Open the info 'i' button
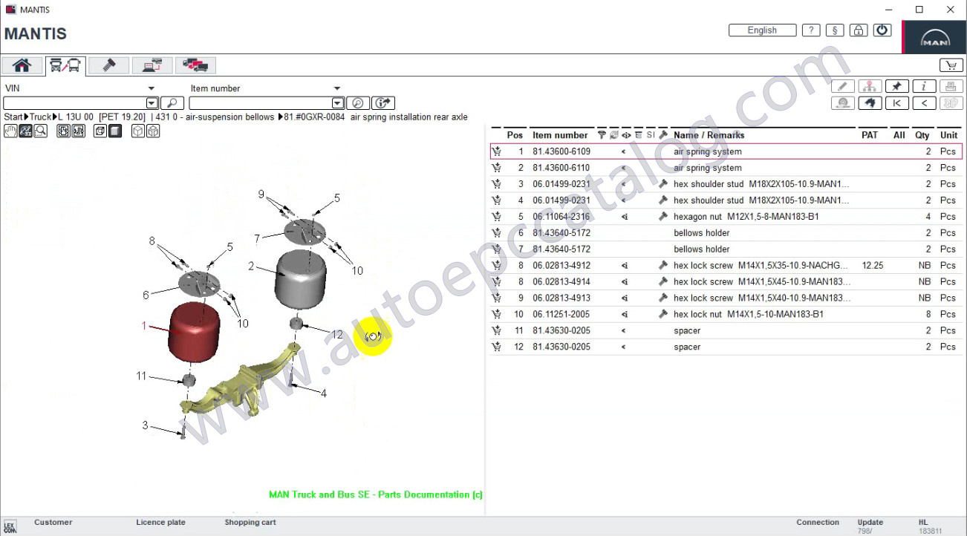 923,87
